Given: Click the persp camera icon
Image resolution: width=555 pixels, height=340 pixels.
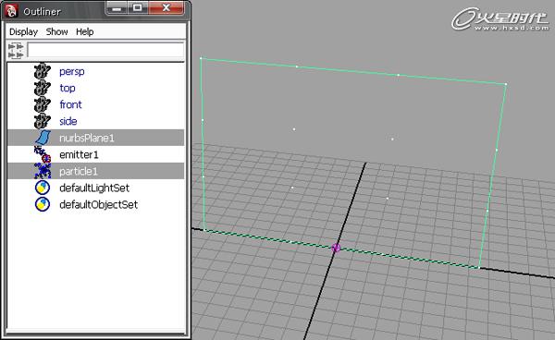Looking at the screenshot, I should [43, 71].
